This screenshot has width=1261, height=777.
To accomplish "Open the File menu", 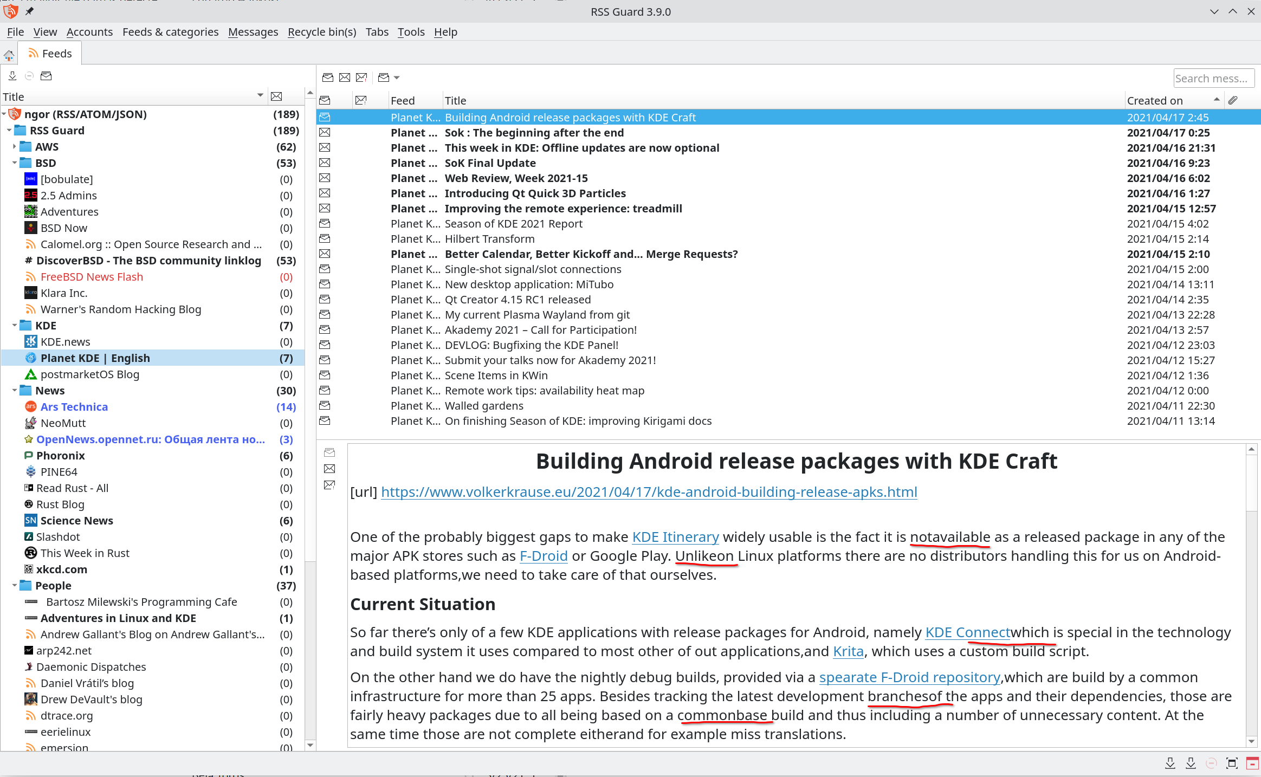I will [x=15, y=32].
